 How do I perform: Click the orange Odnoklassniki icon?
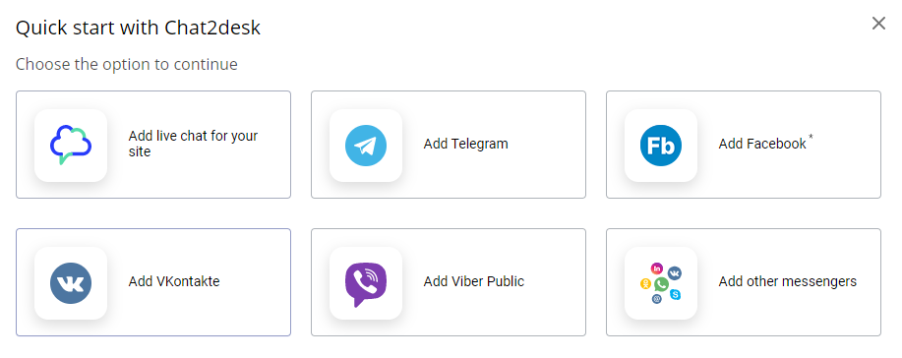click(x=645, y=284)
